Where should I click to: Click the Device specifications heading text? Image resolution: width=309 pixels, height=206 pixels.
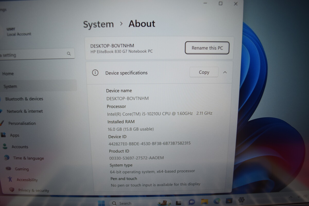(x=126, y=73)
